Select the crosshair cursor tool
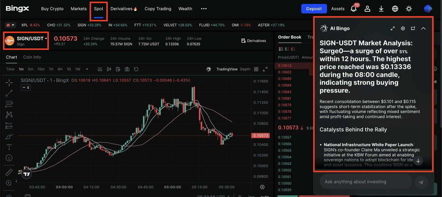Screen dimensions: 442x197 coord(9,82)
